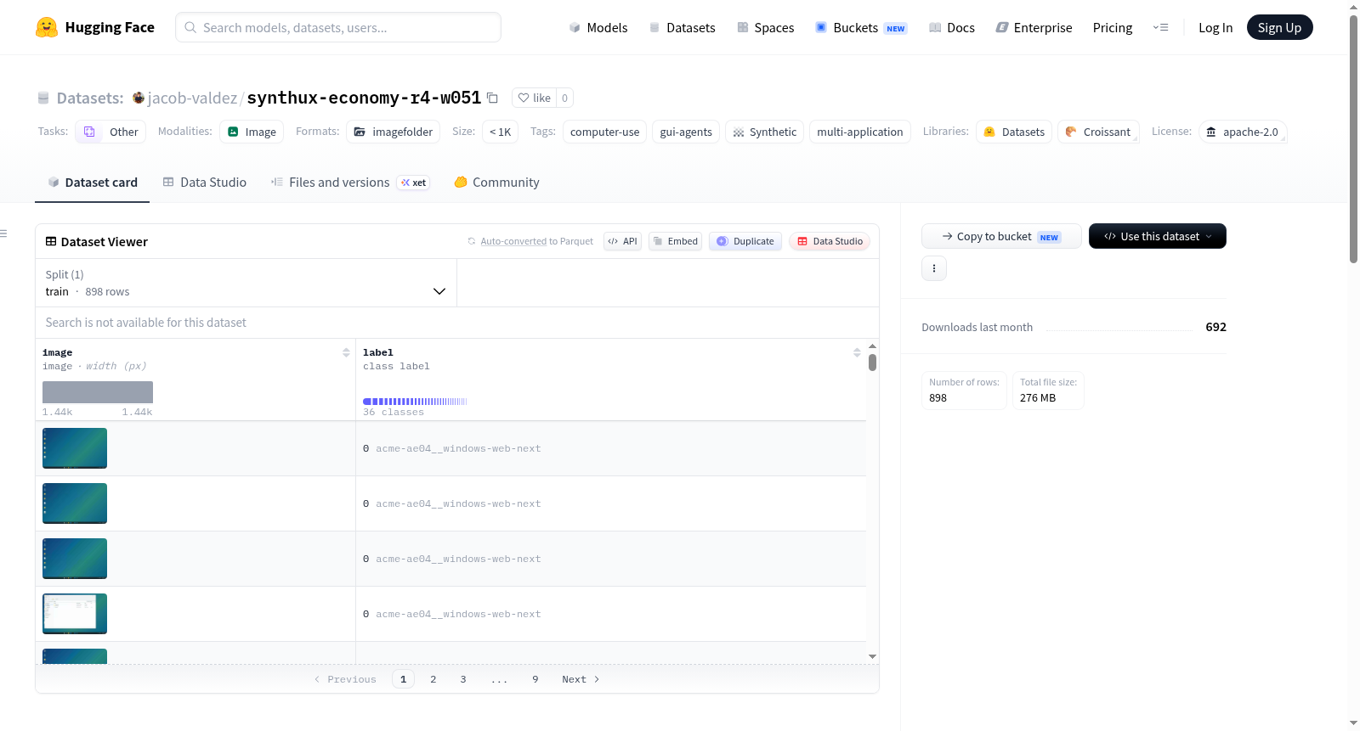Open Docs in top navigation
Viewport: 1360px width, 731px height.
952,27
